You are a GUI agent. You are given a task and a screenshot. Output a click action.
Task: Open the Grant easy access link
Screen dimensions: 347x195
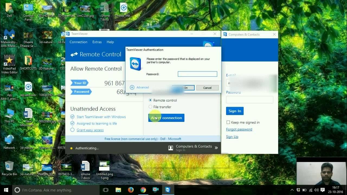coord(90,130)
